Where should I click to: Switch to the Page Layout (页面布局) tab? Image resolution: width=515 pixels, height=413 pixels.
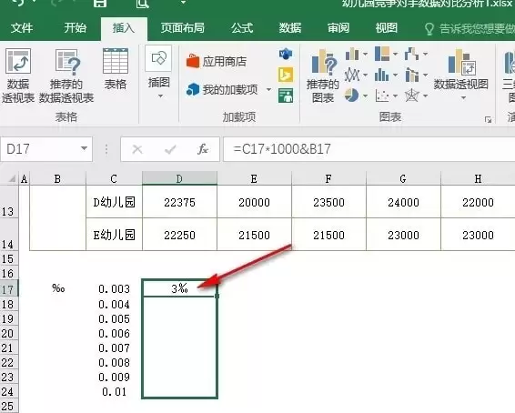coord(182,28)
